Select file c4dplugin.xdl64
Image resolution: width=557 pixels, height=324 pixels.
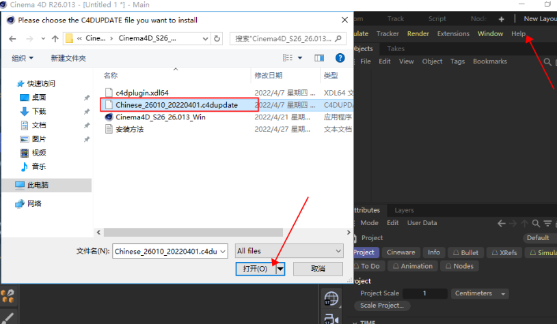coord(141,93)
